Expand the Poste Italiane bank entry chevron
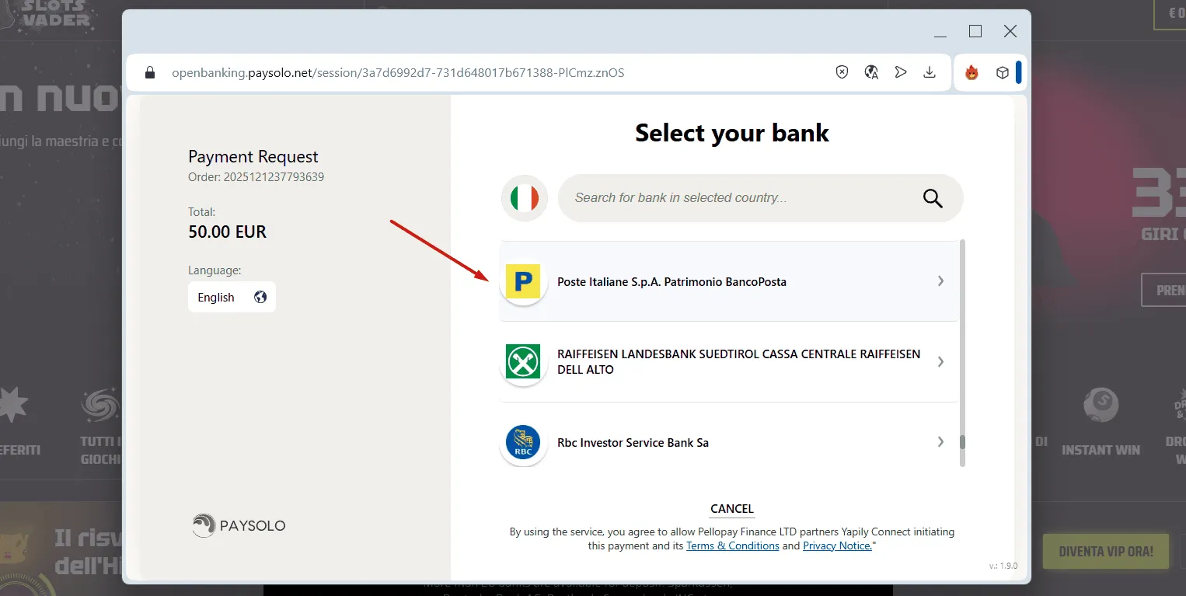Viewport: 1186px width, 596px height. coord(940,281)
